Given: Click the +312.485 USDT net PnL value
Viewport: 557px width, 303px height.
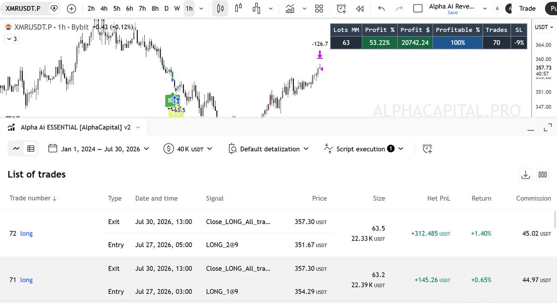Looking at the screenshot, I should [430, 233].
